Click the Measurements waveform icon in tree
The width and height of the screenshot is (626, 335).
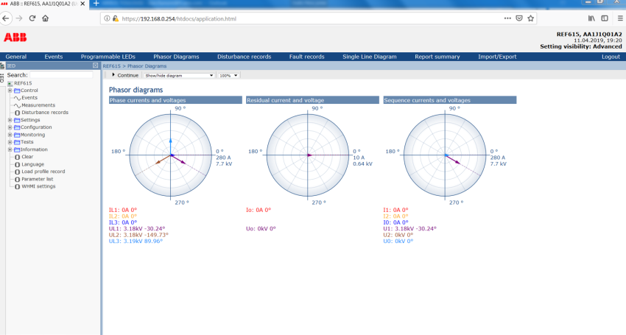(x=15, y=105)
